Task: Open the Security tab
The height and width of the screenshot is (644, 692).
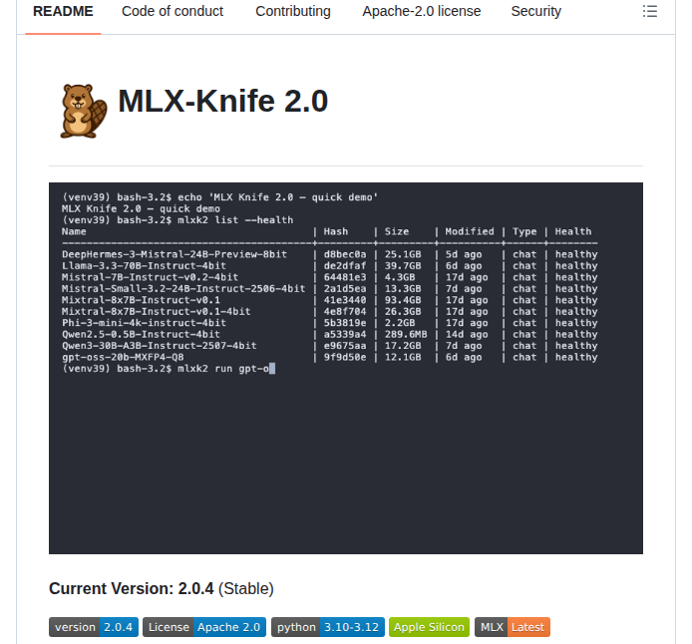Action: [x=536, y=11]
